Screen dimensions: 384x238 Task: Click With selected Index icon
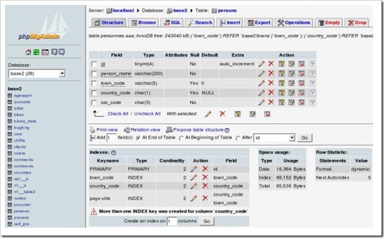253,114
